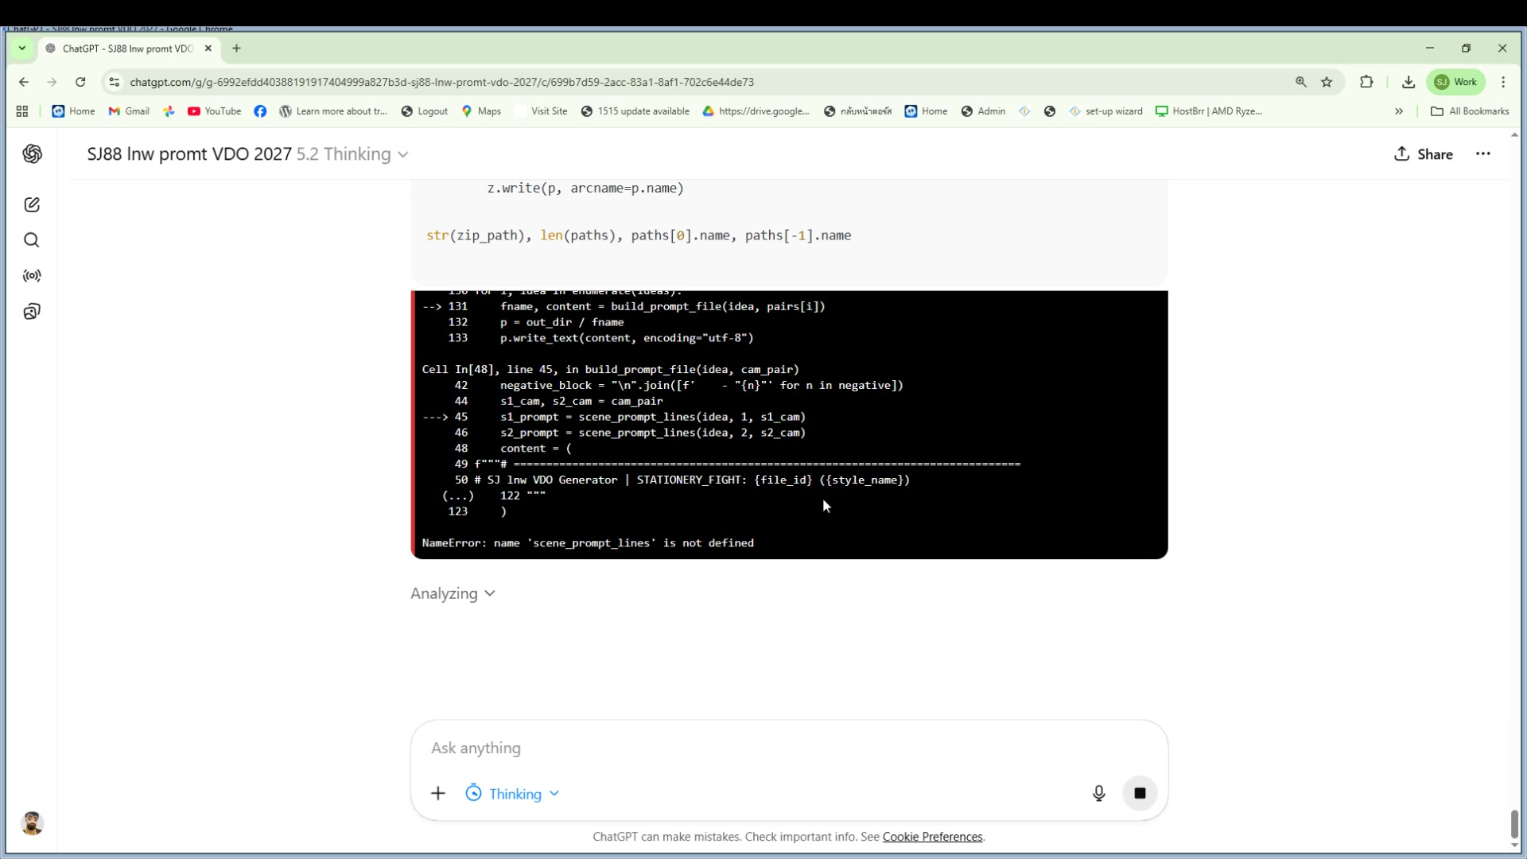Select the ChatGPT SJ88 browser tab

click(x=127, y=49)
